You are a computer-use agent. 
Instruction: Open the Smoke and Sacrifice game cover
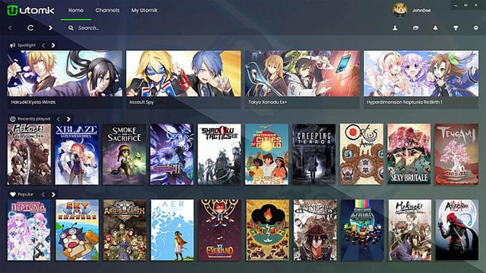coord(124,154)
